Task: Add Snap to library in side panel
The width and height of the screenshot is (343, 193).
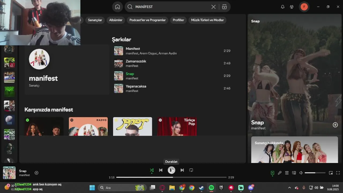Action: [x=335, y=125]
